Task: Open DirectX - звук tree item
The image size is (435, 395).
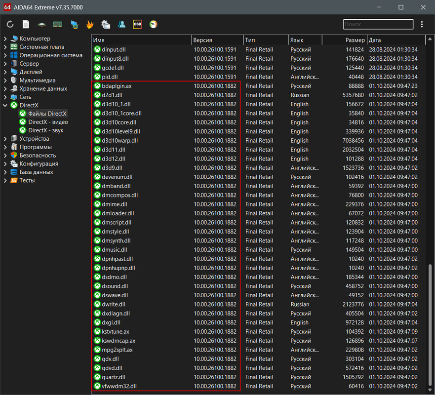Action: [x=46, y=130]
